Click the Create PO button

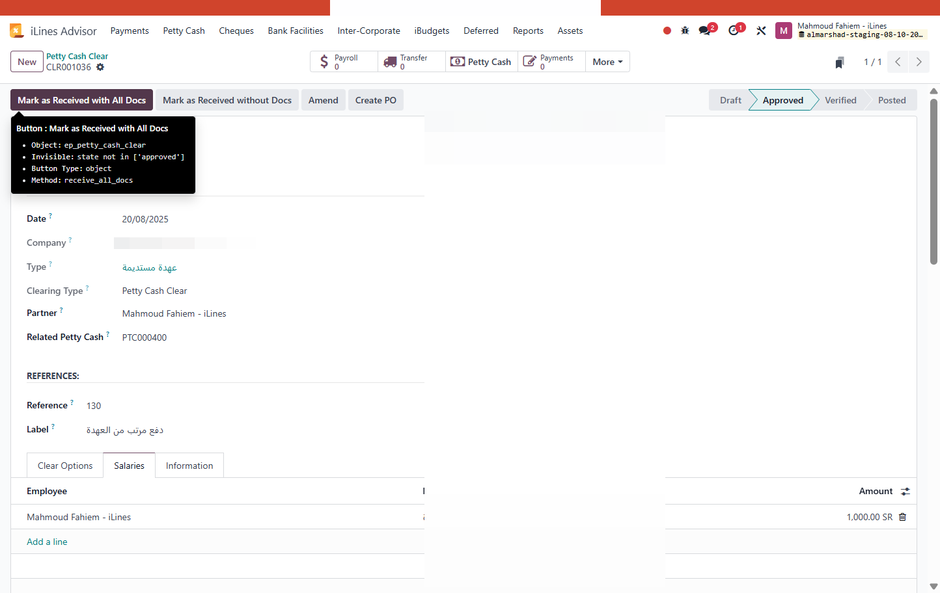(376, 100)
